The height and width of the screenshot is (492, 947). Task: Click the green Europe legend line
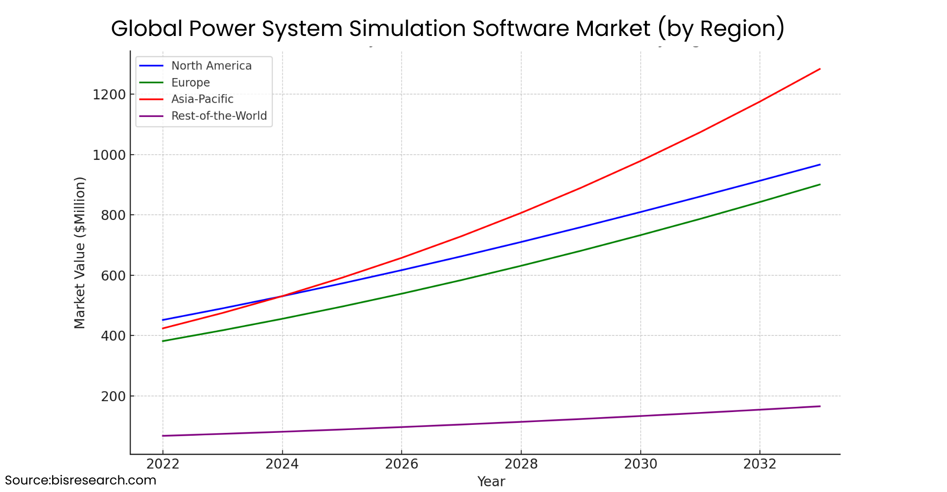pos(151,82)
